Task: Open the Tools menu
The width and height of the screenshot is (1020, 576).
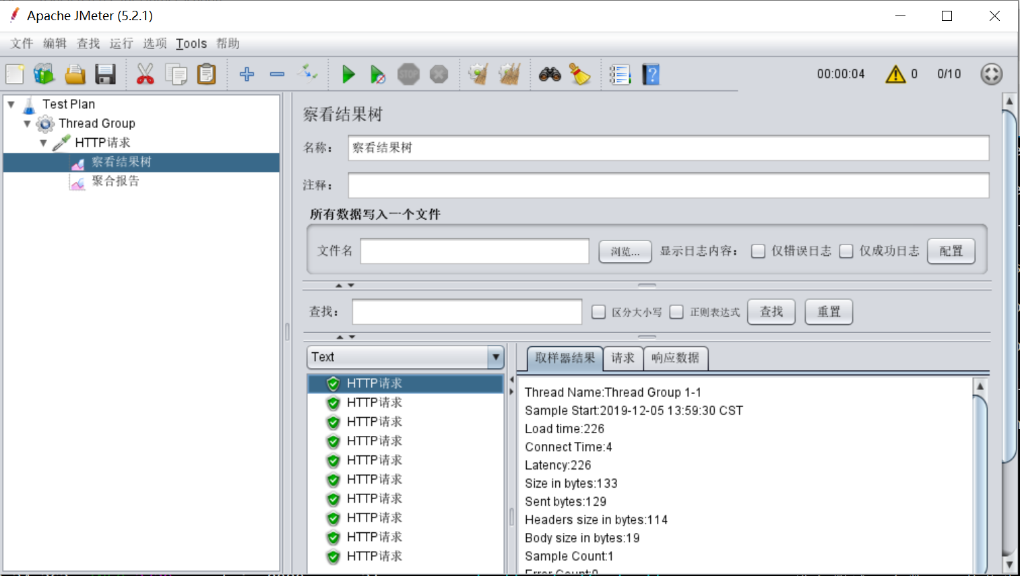Action: [191, 44]
